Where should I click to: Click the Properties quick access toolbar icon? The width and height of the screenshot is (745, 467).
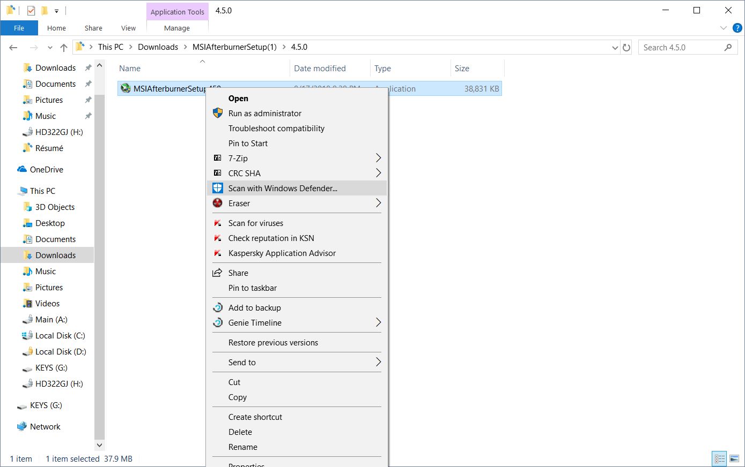point(31,10)
